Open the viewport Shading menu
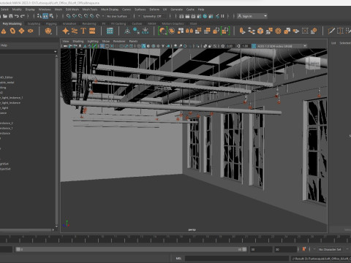 (x=78, y=41)
